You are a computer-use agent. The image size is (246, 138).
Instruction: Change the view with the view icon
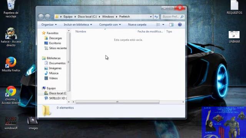(158, 25)
